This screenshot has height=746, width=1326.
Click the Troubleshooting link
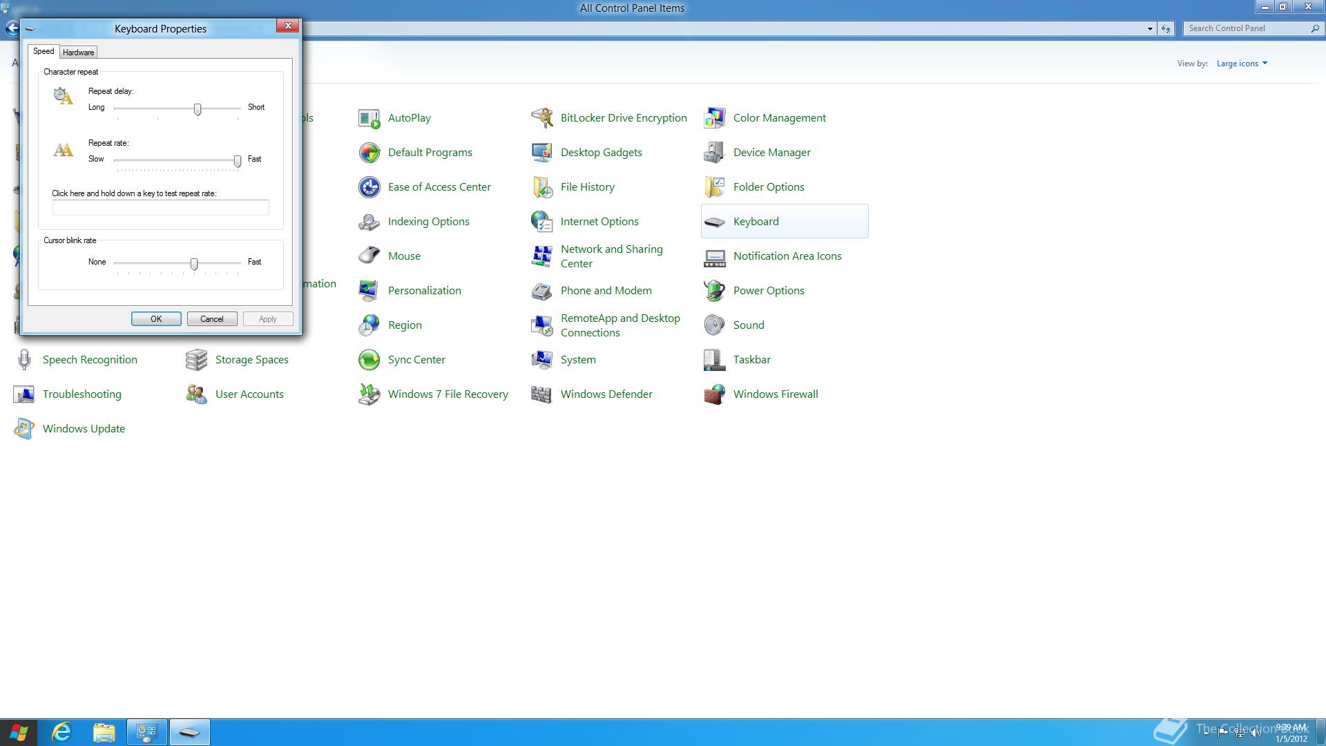coord(81,394)
